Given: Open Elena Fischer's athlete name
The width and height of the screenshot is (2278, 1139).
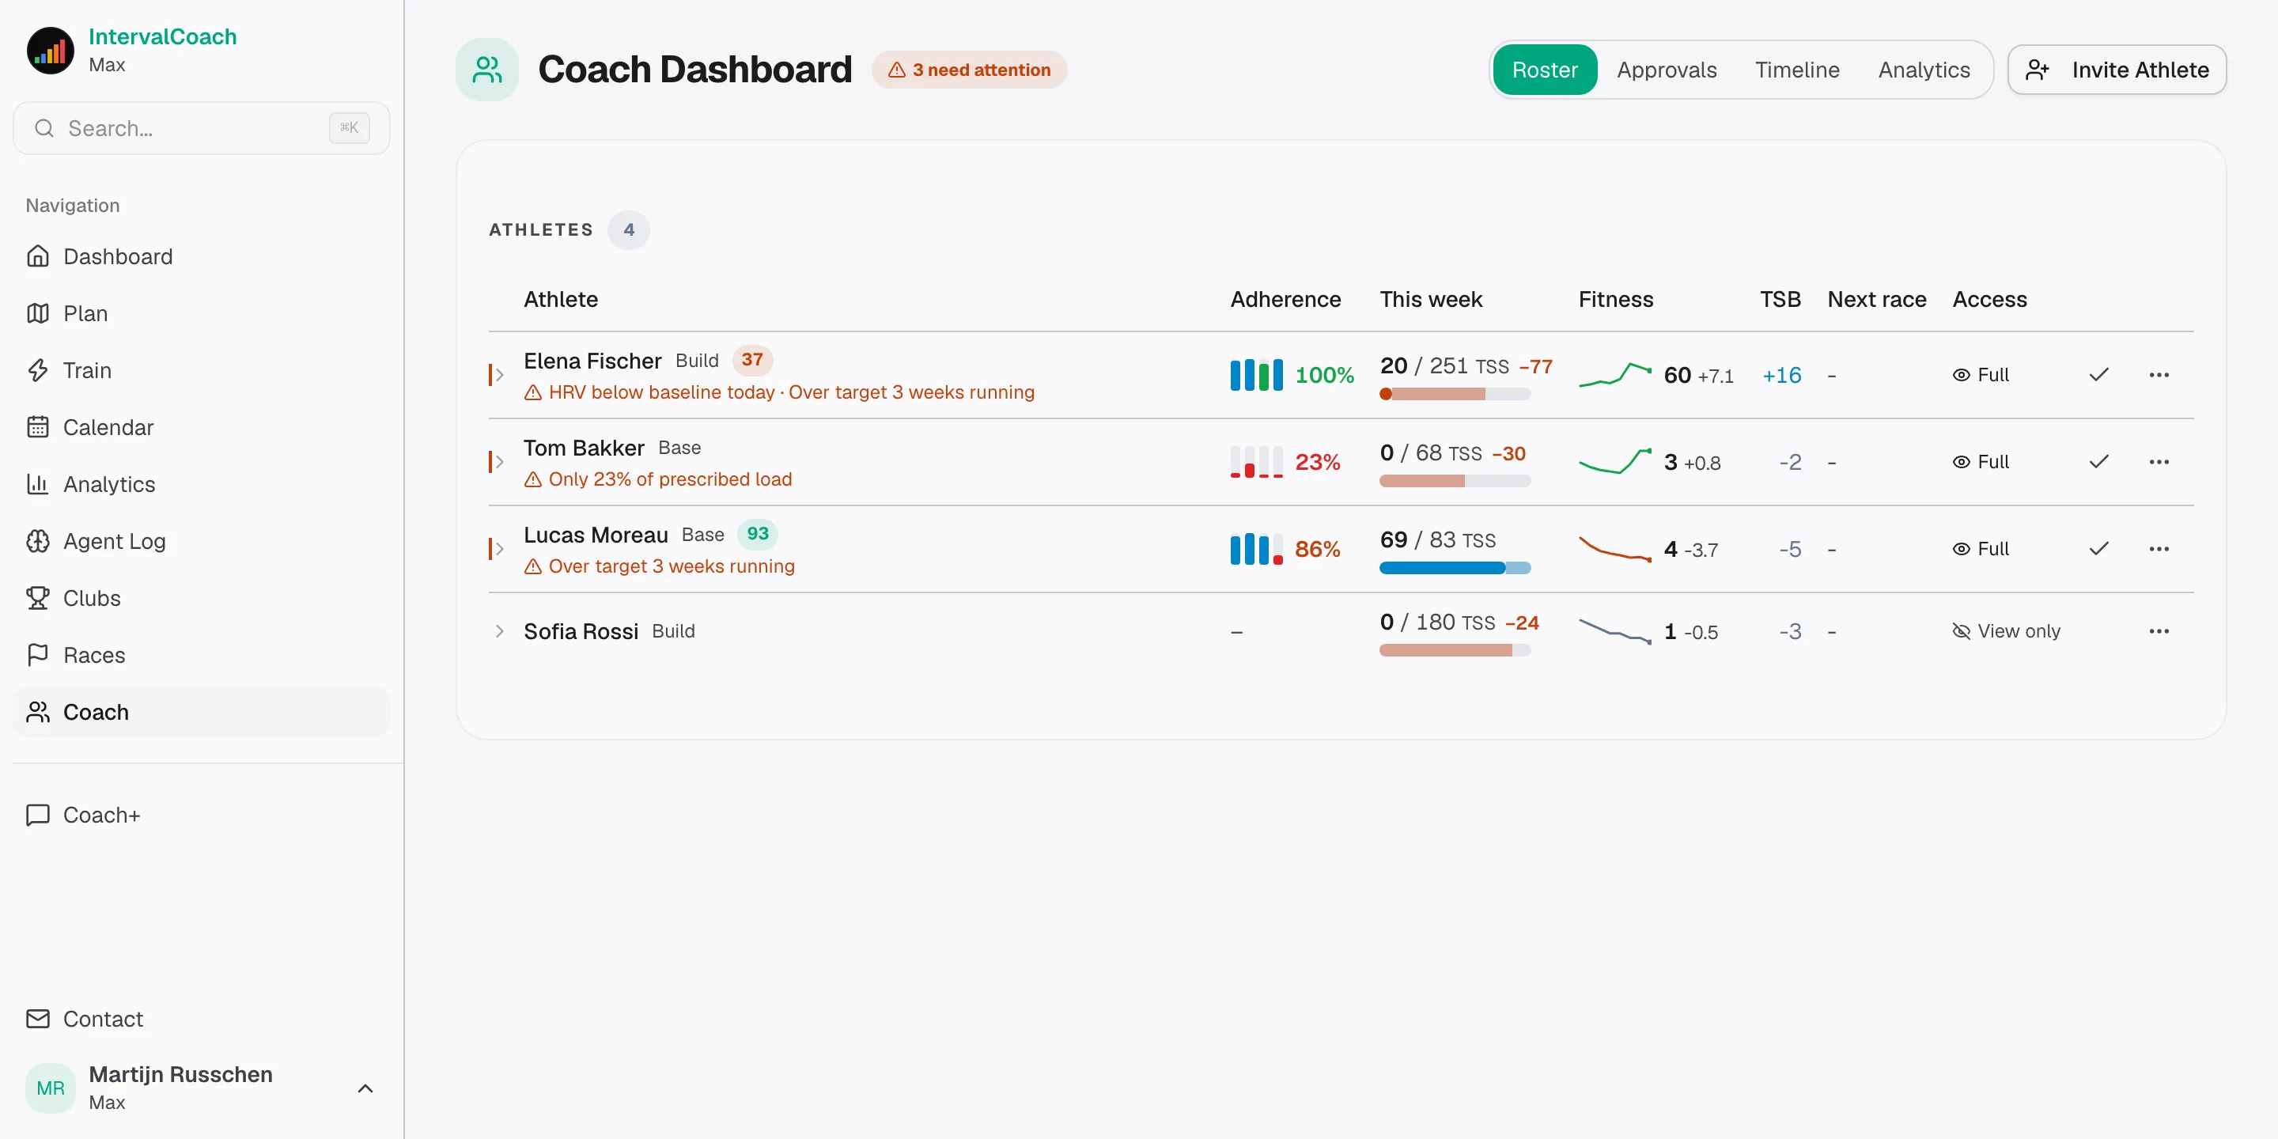Looking at the screenshot, I should point(592,361).
